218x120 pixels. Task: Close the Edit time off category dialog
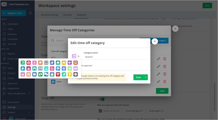click(155, 42)
